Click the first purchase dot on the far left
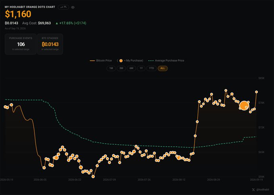The height and width of the screenshot is (195, 274). 5,107
